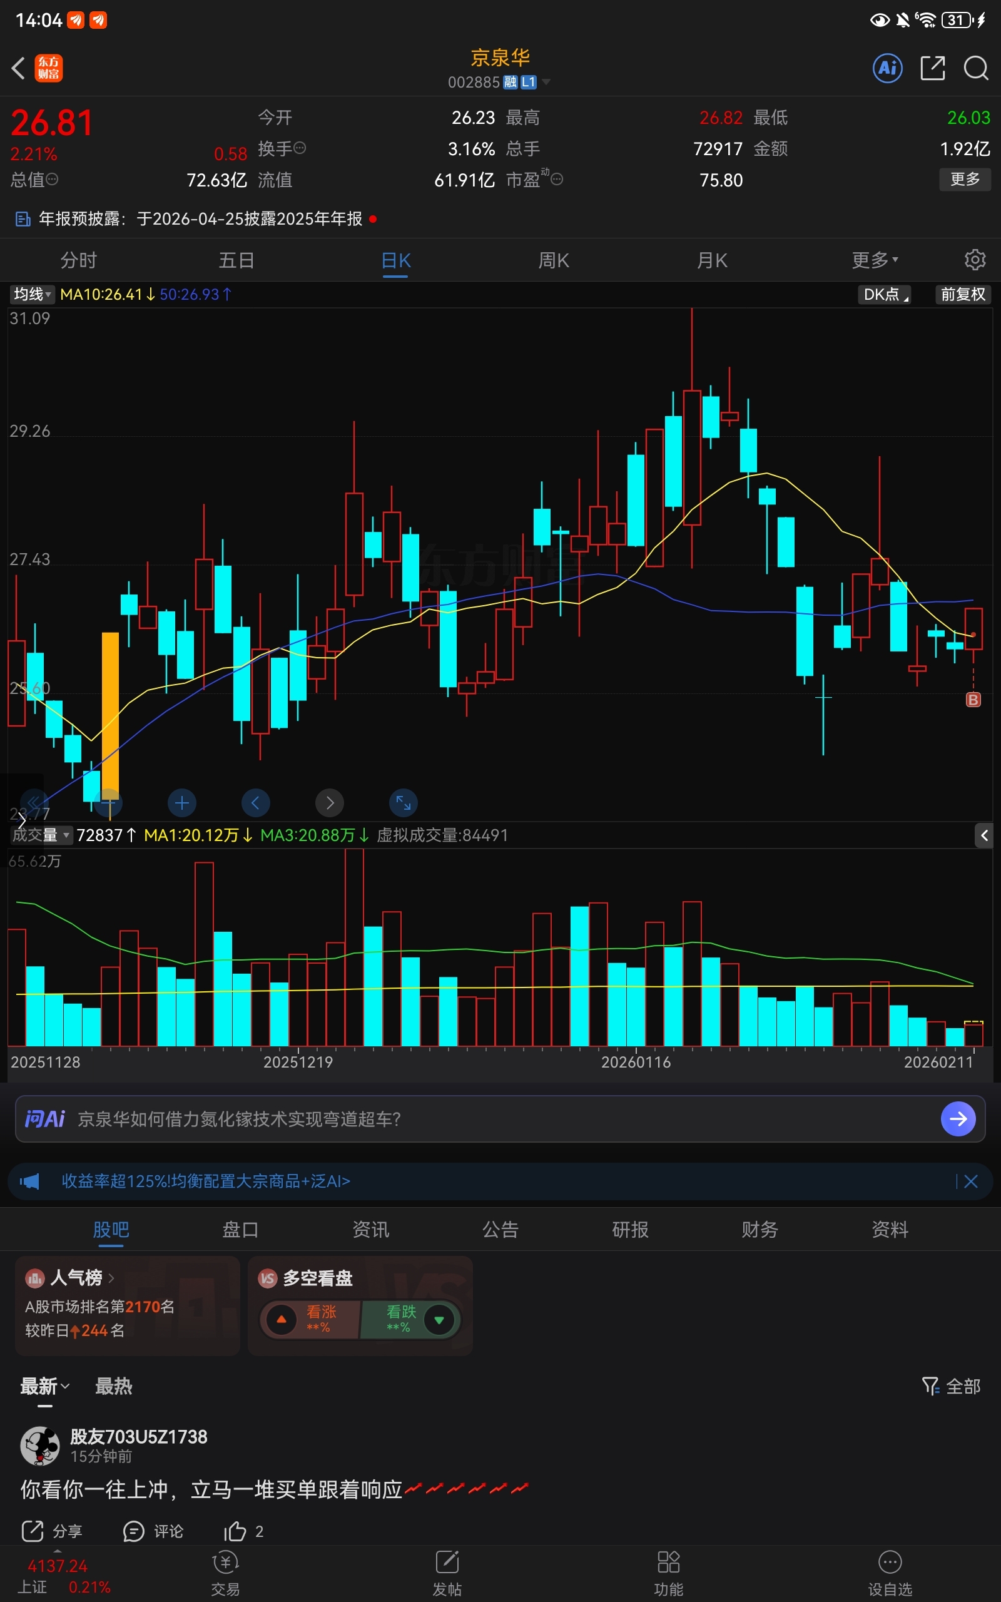Tap the 问Ai question input field
The width and height of the screenshot is (1001, 1602).
point(500,1119)
